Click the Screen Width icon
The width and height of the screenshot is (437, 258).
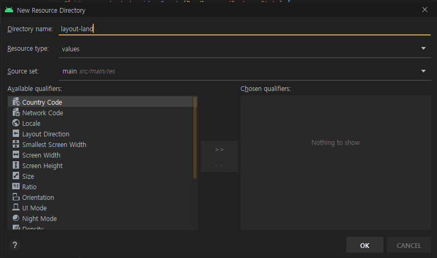(16, 154)
